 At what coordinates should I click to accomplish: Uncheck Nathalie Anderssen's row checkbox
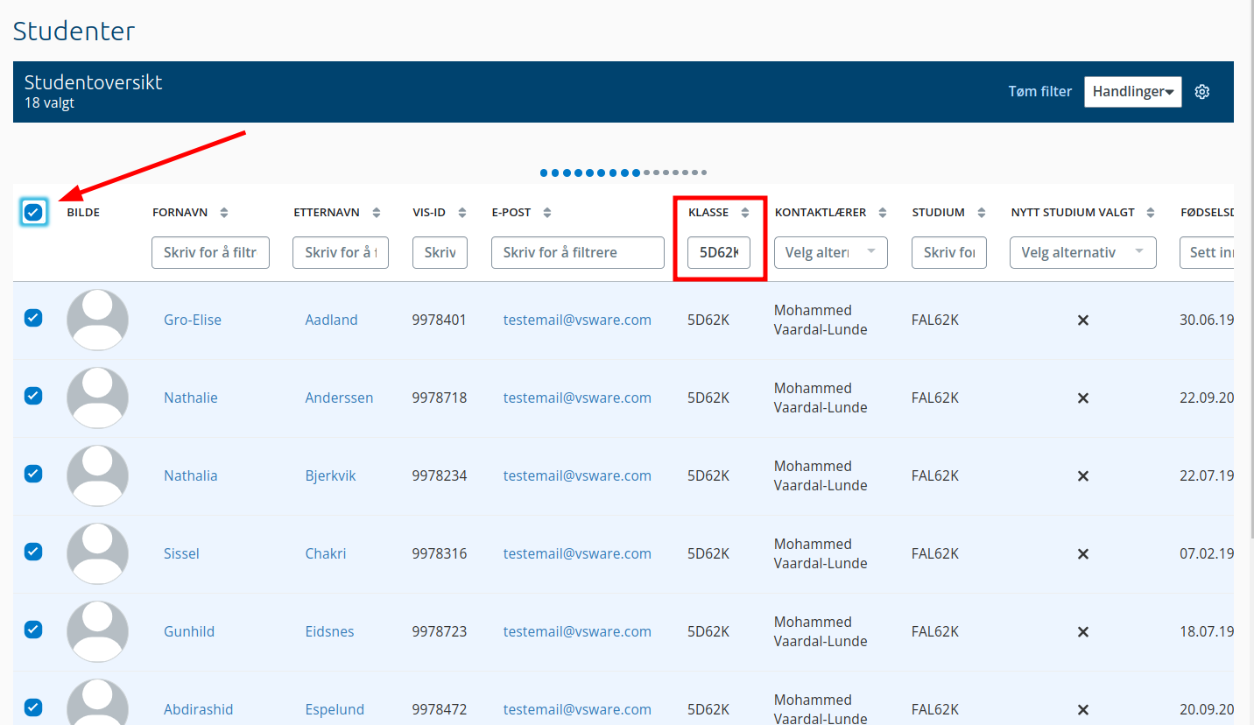pyautogui.click(x=33, y=396)
